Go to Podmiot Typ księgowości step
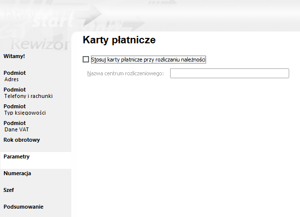Image resolution: width=300 pixels, height=217 pixels. [25, 109]
